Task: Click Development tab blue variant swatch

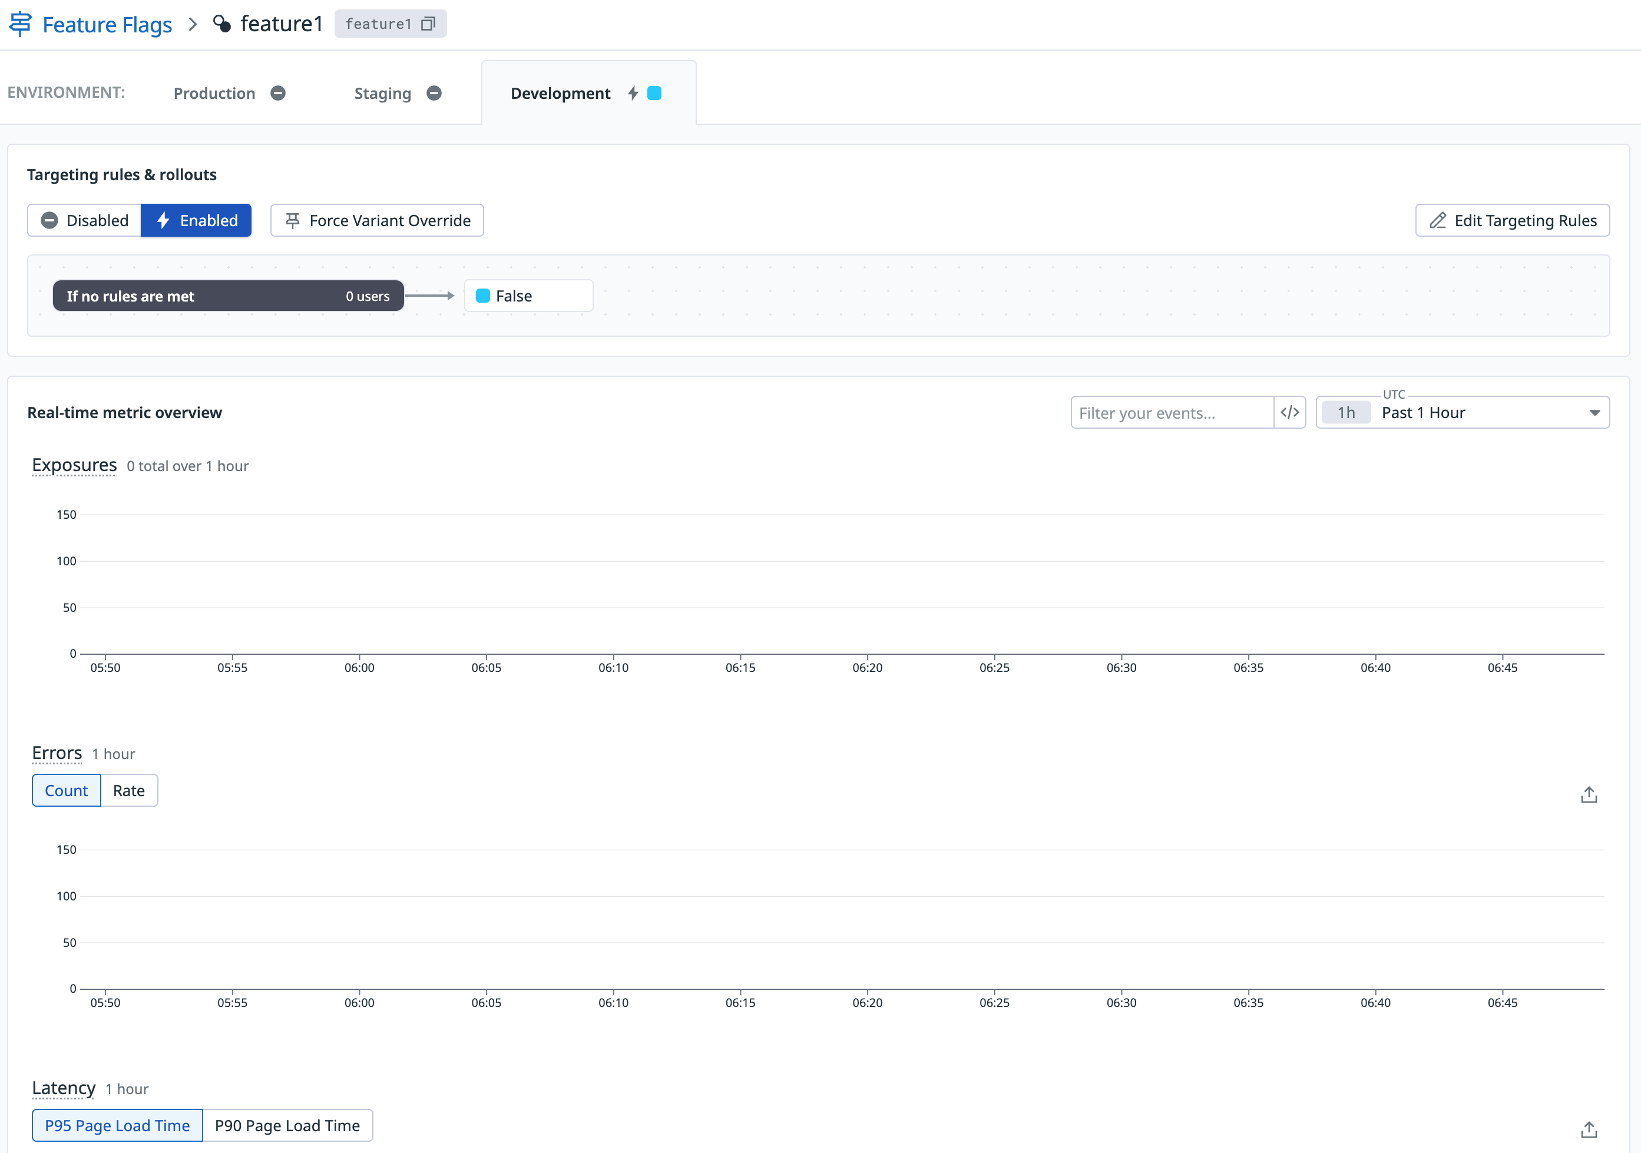Action: pyautogui.click(x=654, y=94)
